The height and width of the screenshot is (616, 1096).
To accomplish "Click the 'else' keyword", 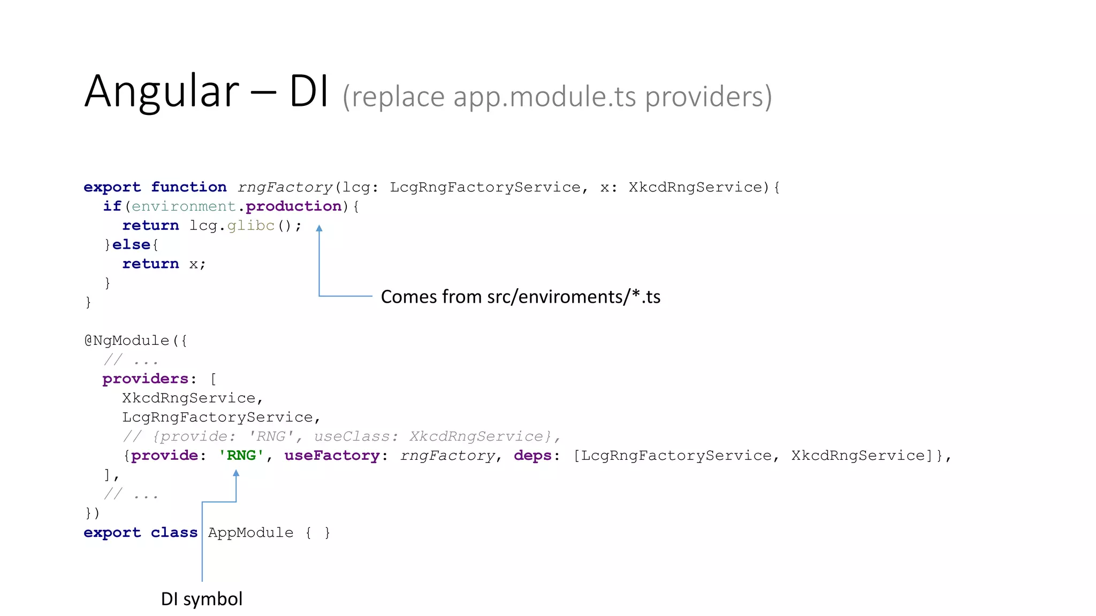I will [131, 245].
